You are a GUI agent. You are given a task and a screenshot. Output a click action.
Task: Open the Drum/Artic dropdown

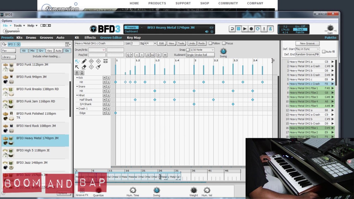[97, 50]
